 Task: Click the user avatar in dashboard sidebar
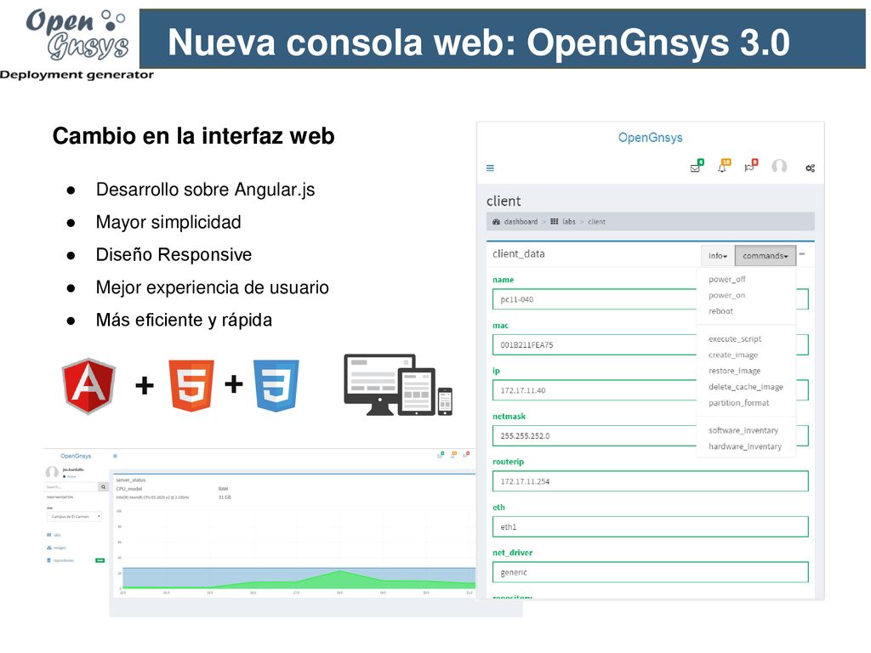pos(52,472)
